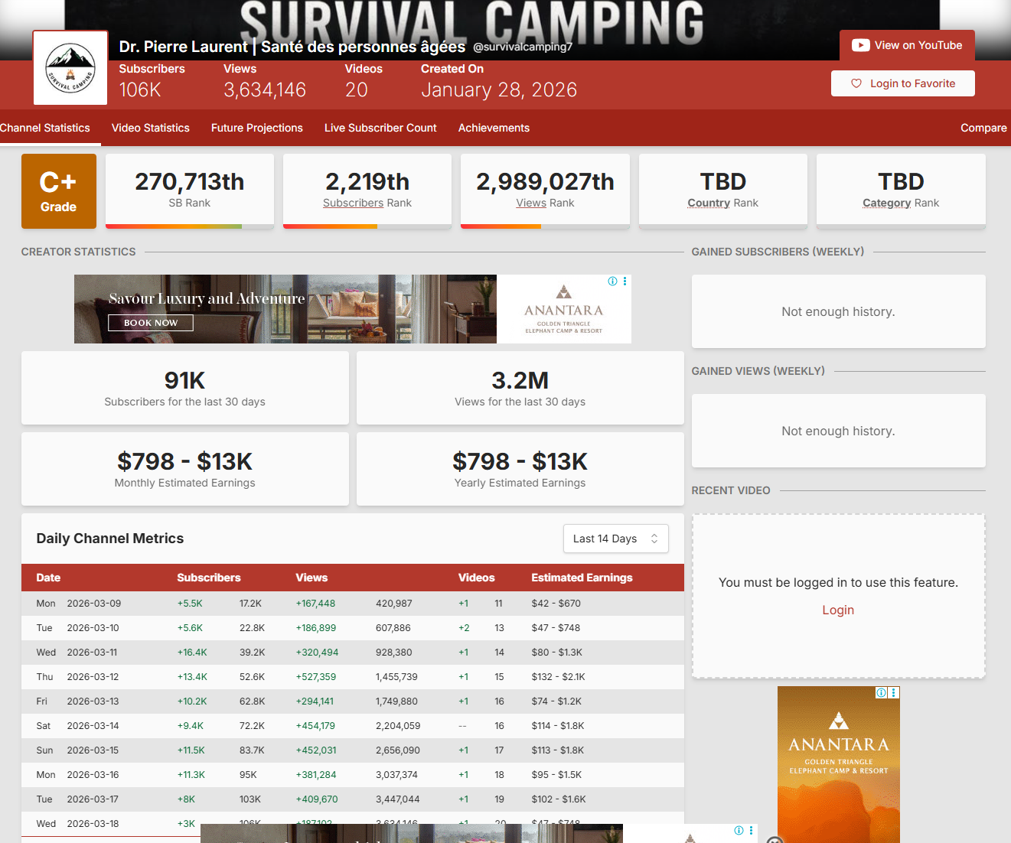Click the Login link in Recent Video panel
1011x843 pixels.
coord(838,610)
